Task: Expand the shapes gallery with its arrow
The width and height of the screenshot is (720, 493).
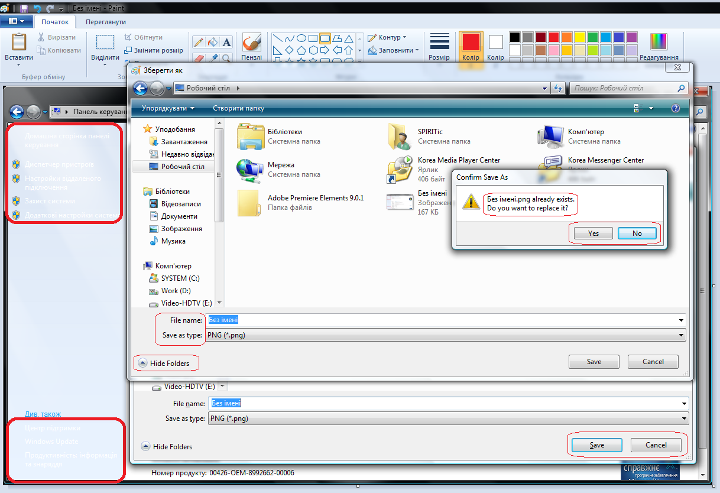Action: (360, 61)
